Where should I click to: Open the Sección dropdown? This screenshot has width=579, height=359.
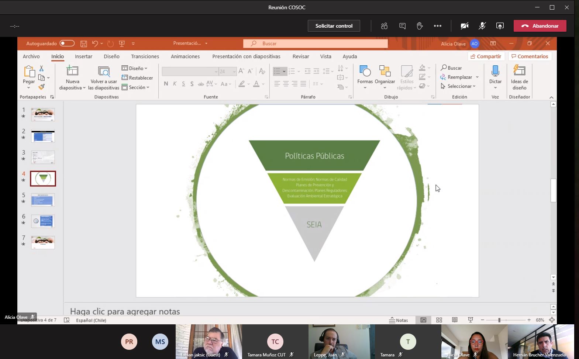[x=136, y=87]
